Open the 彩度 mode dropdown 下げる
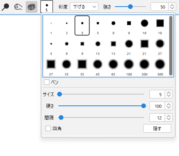Screen dimensions: 179x156 coord(84,7)
